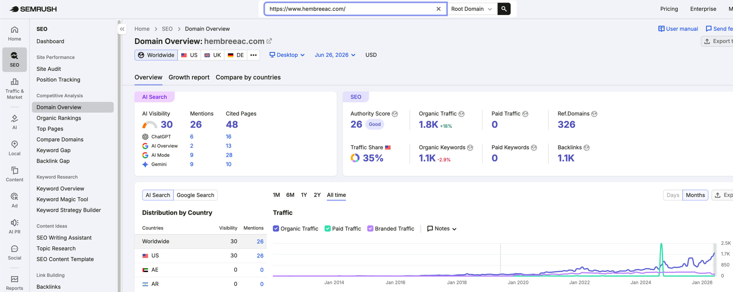
Task: Open Keyword Magic Tool in sidebar
Action: point(62,199)
